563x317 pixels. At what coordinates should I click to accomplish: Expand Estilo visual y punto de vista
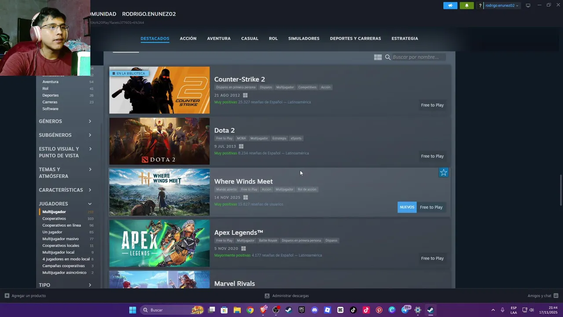65,152
